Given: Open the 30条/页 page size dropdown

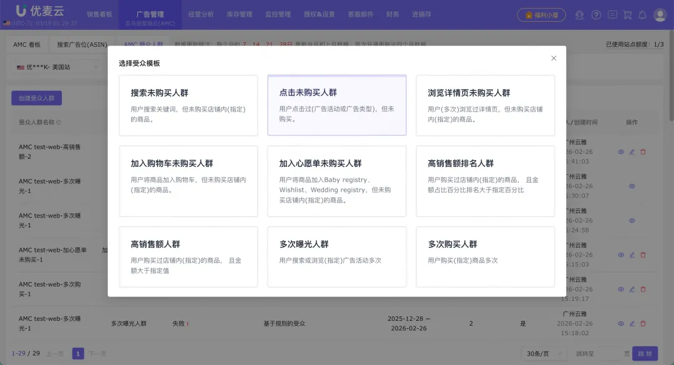Looking at the screenshot, I should [542, 353].
